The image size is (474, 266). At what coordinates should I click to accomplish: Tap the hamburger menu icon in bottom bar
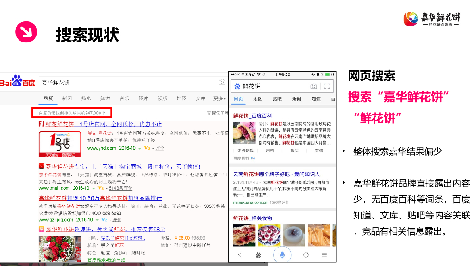(x=324, y=255)
